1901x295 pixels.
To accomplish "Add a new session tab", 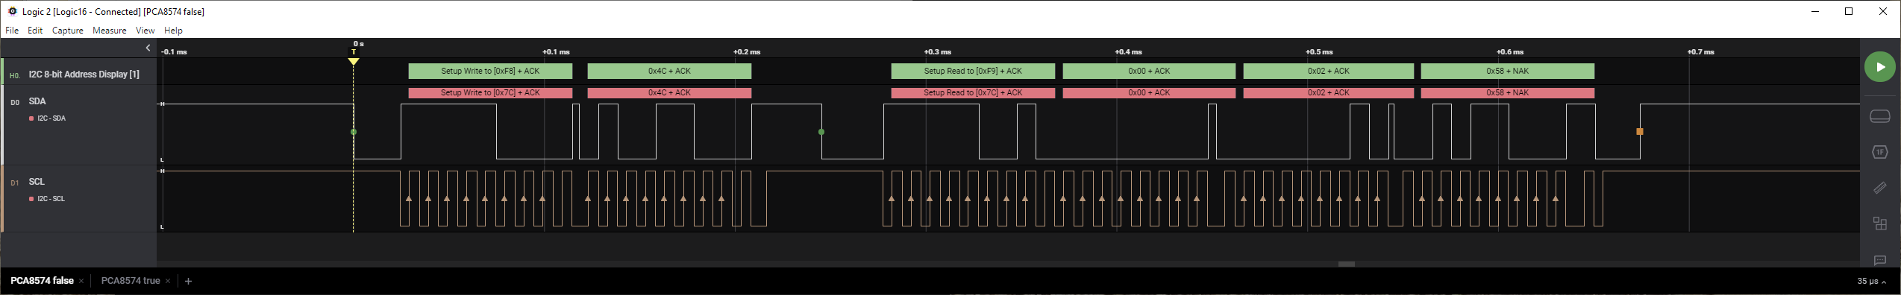I will pos(188,282).
